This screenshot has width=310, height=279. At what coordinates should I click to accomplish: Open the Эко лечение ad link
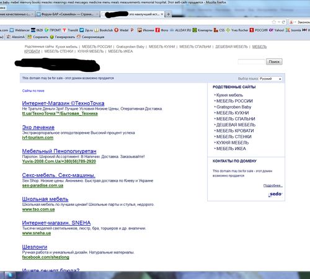coord(38,127)
